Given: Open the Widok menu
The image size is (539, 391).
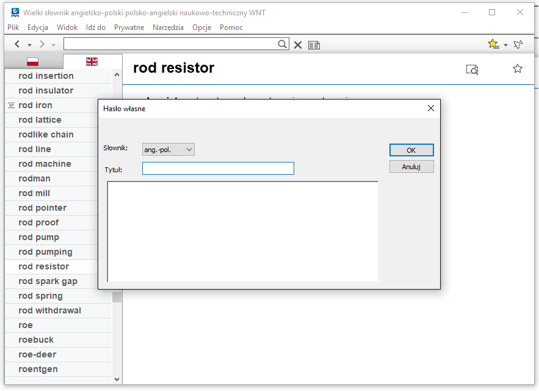Looking at the screenshot, I should coord(67,27).
